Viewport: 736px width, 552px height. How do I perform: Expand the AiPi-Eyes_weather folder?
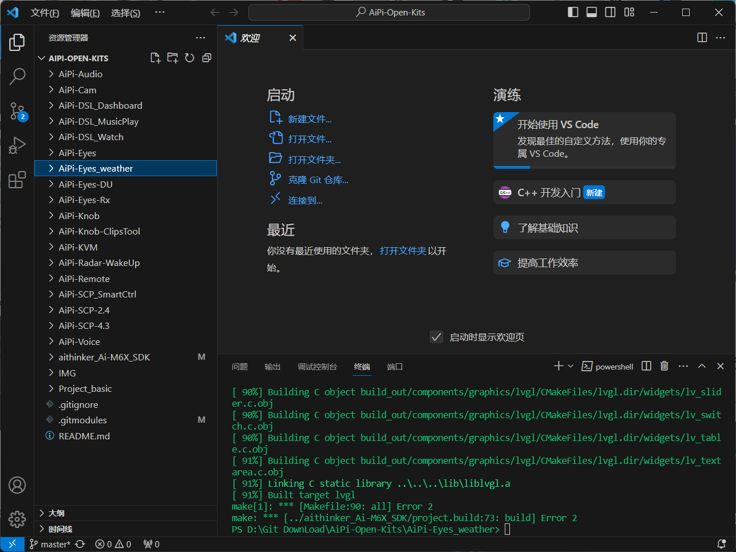(126, 168)
